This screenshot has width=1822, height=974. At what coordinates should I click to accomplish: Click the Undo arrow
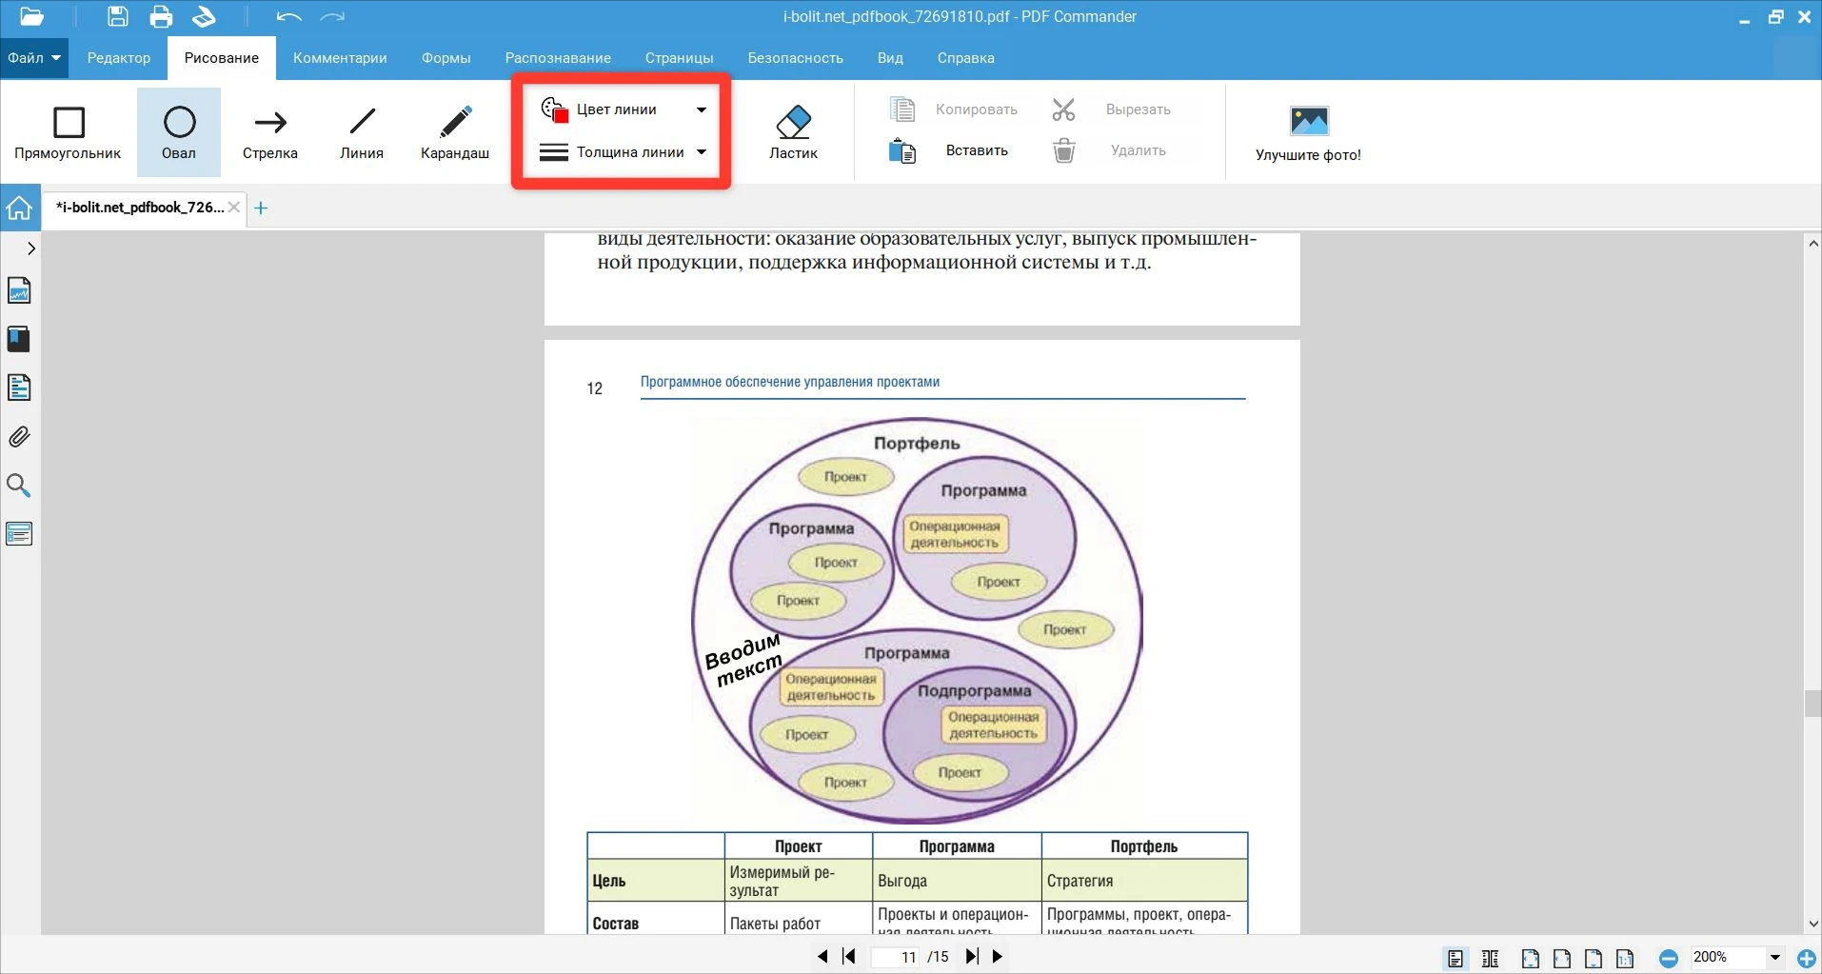[288, 16]
